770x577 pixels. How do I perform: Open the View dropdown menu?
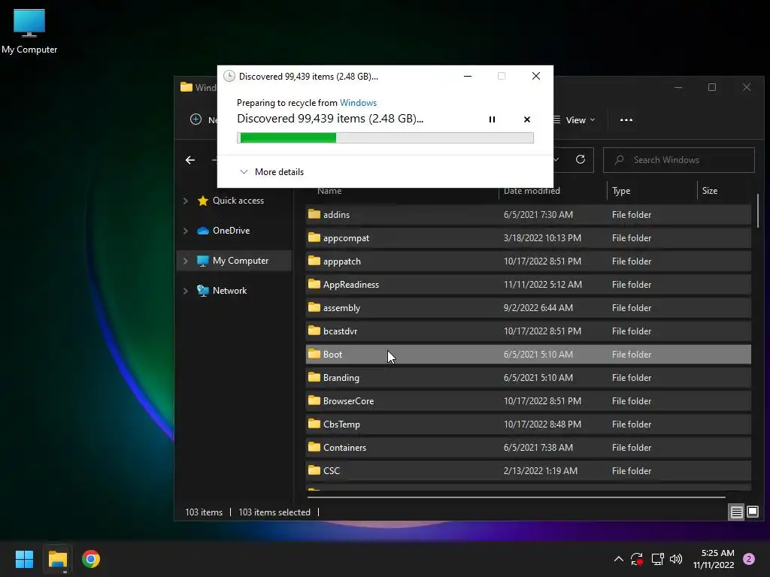pos(574,119)
